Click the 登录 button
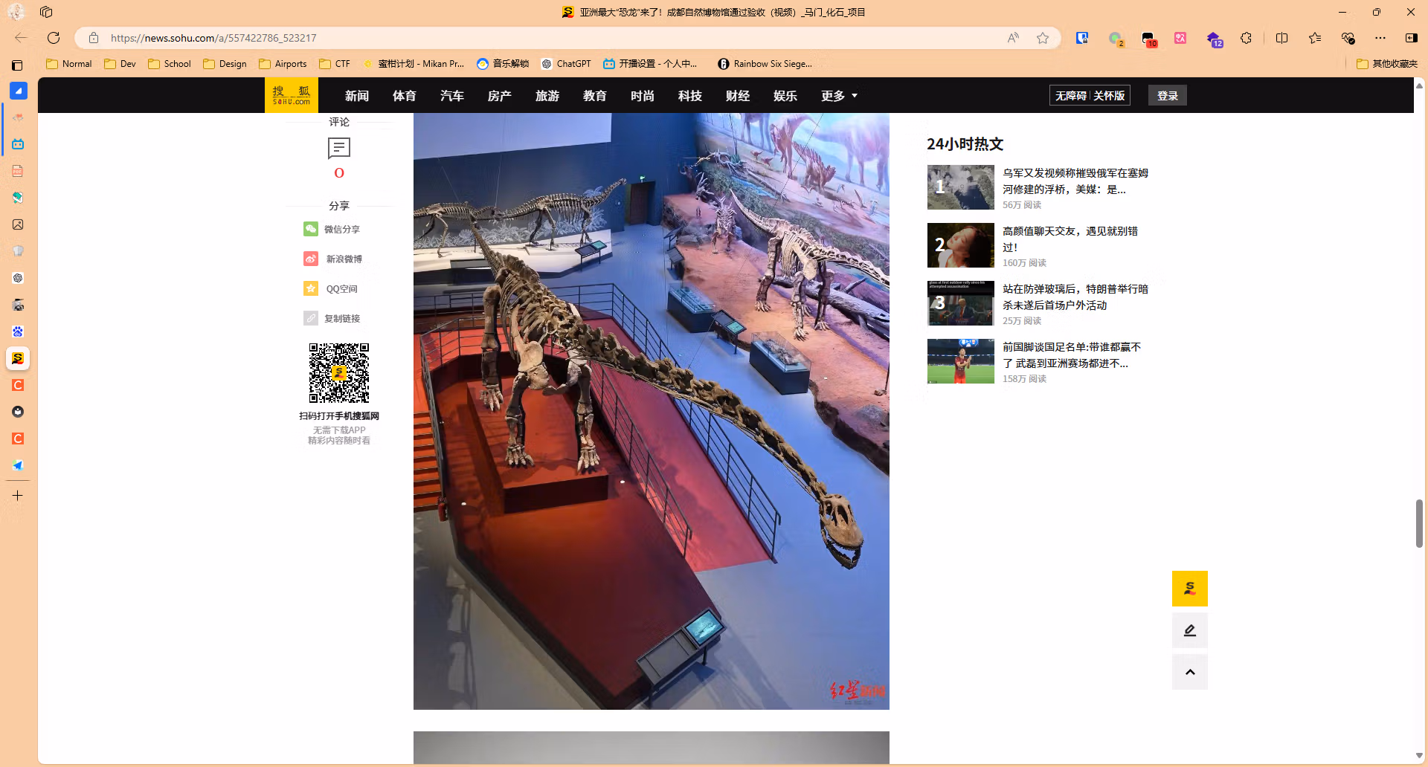 tap(1168, 96)
